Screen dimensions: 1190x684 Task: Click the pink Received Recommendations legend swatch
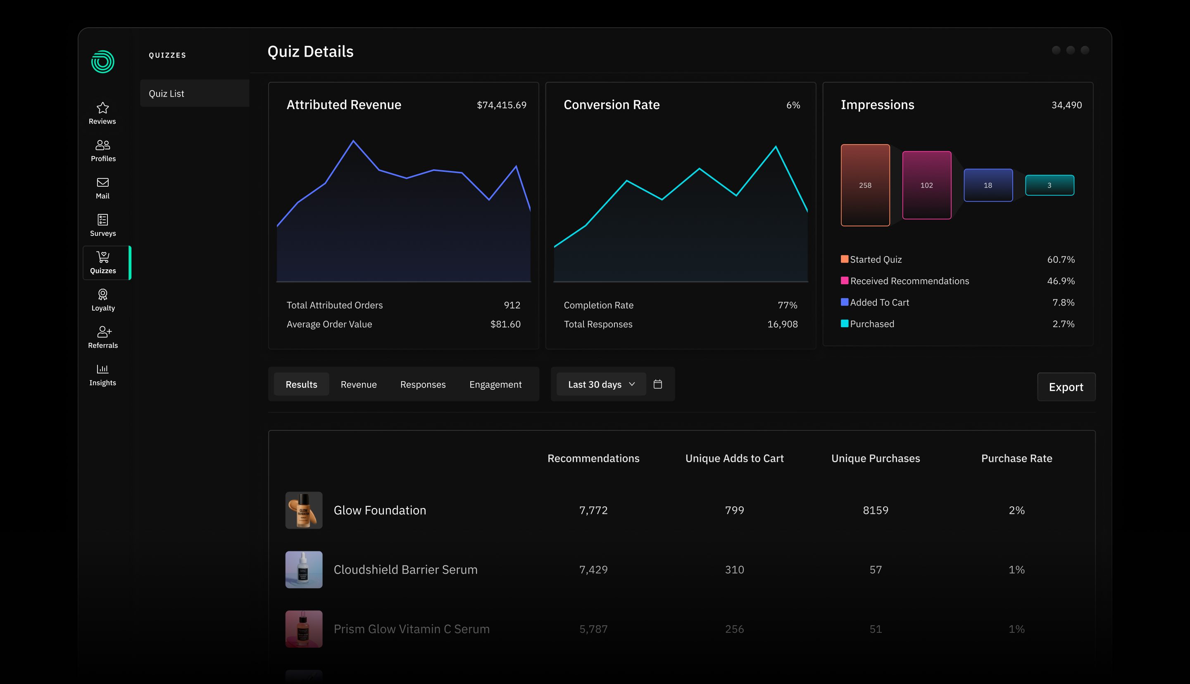(845, 280)
